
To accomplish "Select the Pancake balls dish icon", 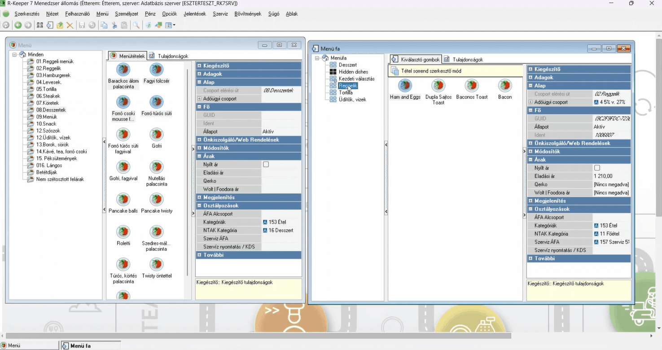I will [x=123, y=199].
